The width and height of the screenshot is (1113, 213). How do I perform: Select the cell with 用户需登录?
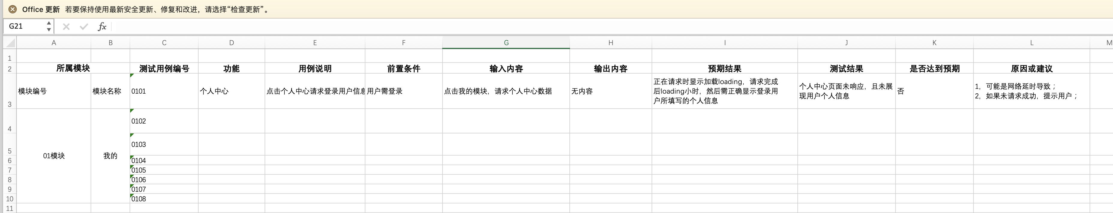pyautogui.click(x=403, y=92)
